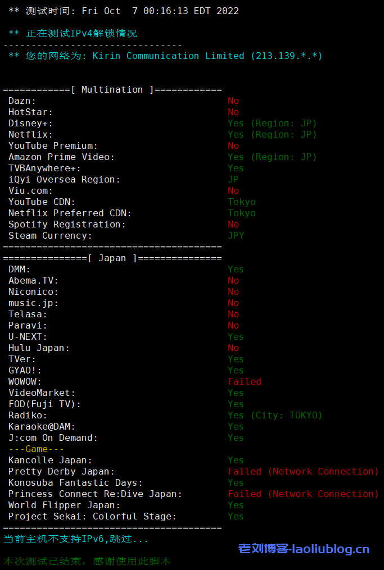Click the Netflix Preferred CDN 'Tokyo' value
Viewport: 384px width, 570px height.
(242, 213)
